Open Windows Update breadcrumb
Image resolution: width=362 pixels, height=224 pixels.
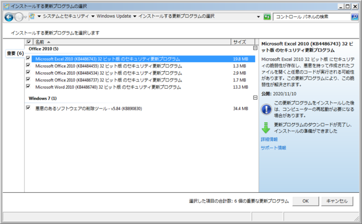(x=114, y=16)
